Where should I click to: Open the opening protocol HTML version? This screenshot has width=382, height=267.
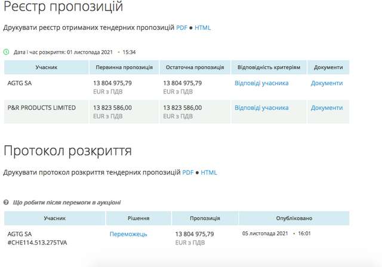pyautogui.click(x=209, y=172)
